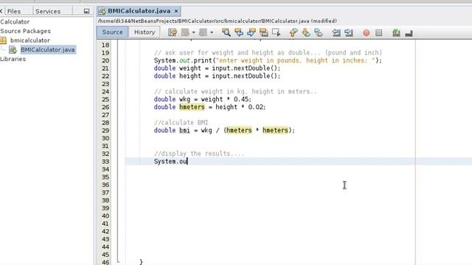472x265 pixels.
Task: Select Source Packages node in tree
Action: [x=25, y=31]
